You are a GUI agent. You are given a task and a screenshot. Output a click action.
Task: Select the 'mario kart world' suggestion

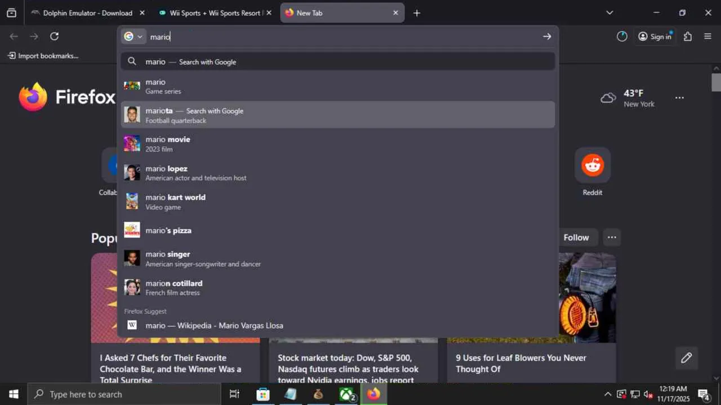point(338,202)
